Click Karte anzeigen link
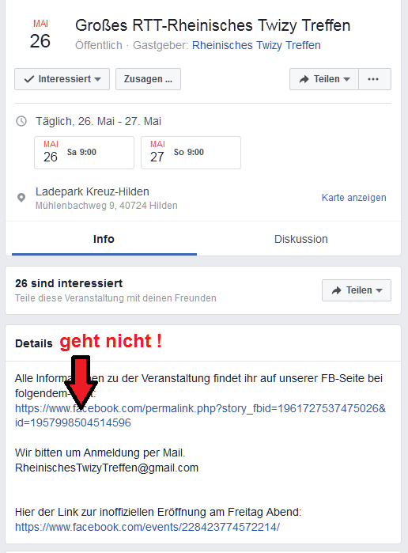 (353, 198)
